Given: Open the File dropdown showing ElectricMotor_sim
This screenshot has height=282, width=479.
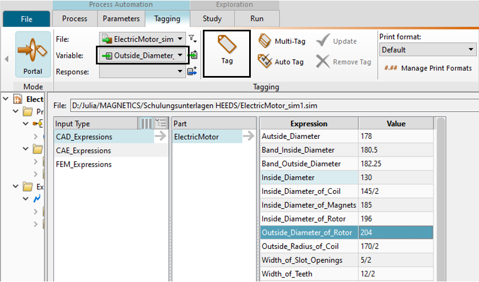Looking at the screenshot, I should [142, 39].
